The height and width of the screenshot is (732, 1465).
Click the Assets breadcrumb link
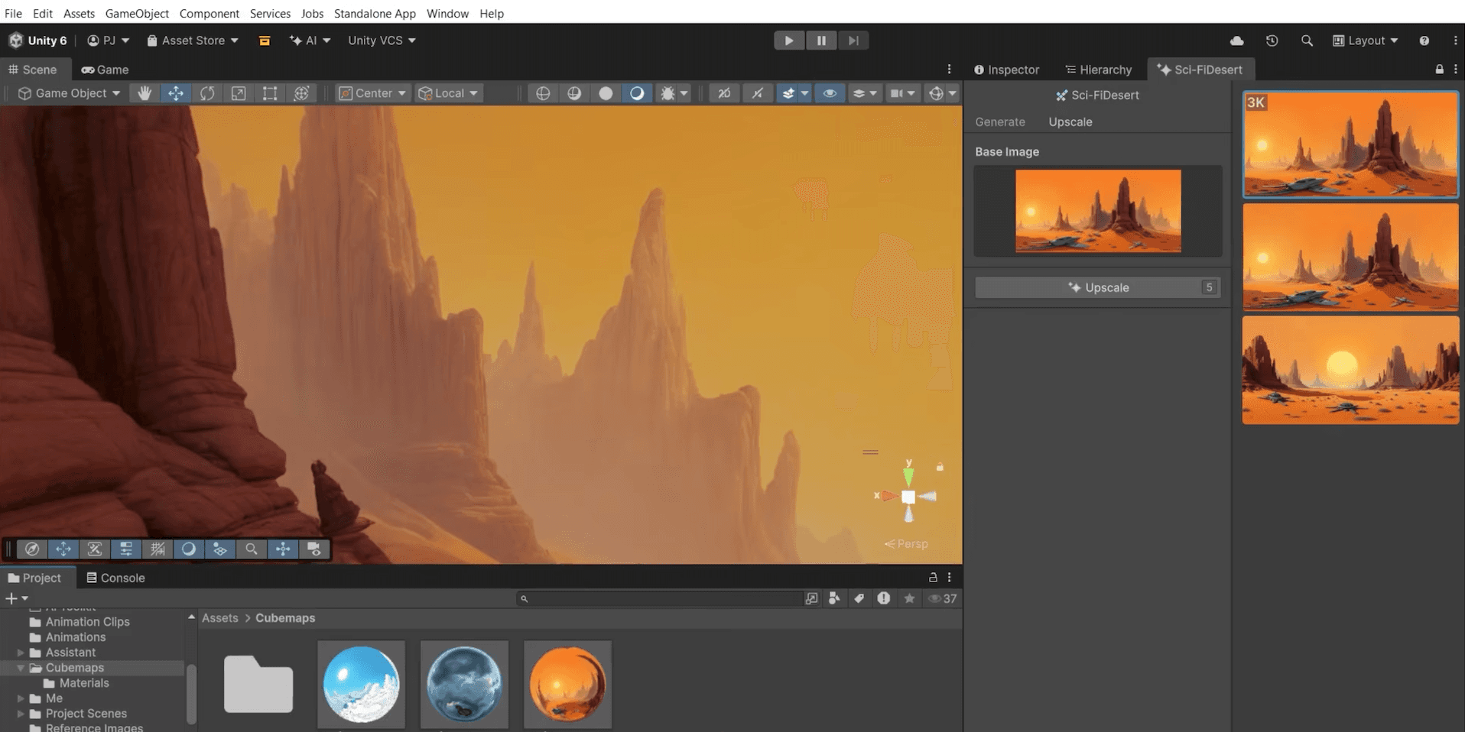pyautogui.click(x=220, y=618)
